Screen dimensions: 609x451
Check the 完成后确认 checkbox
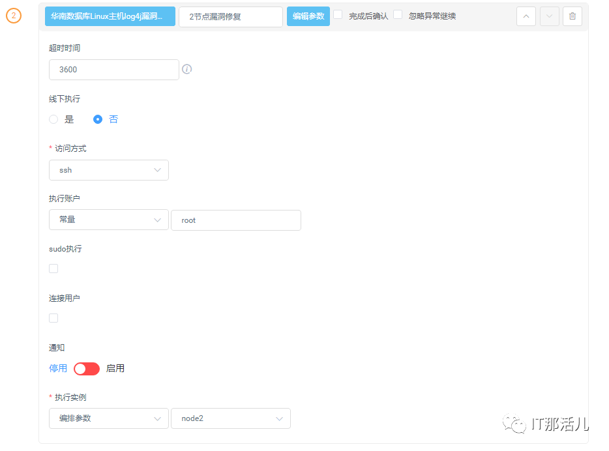coord(338,15)
